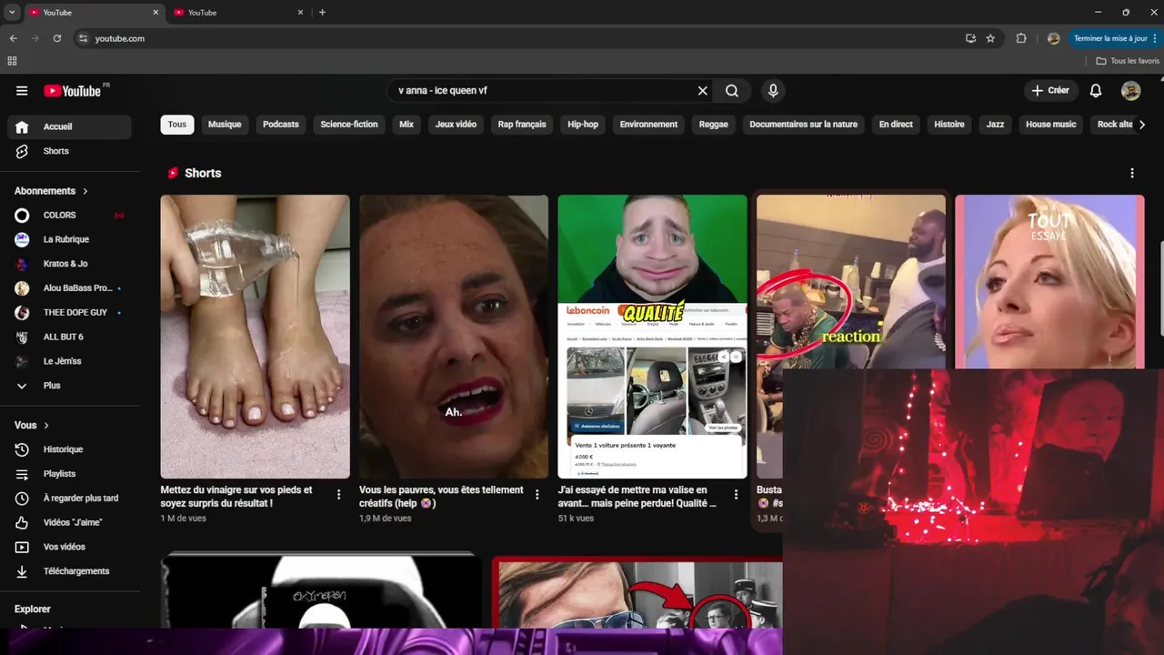This screenshot has height=655, width=1164.
Task: Open Historique in the sidebar
Action: pos(69,449)
